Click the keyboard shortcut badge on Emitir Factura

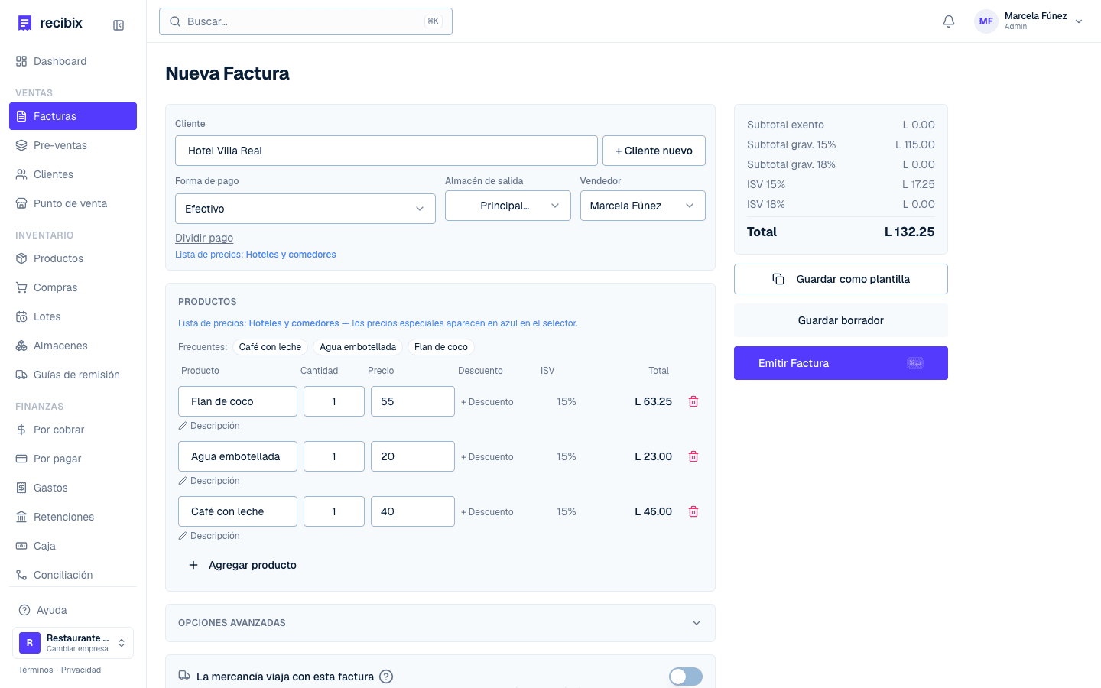coord(915,363)
